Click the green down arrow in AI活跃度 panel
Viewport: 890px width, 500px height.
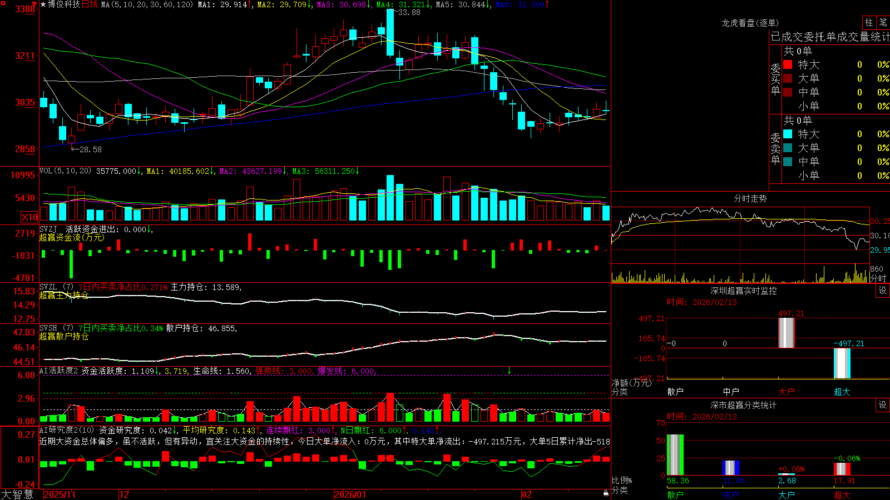tap(509, 371)
